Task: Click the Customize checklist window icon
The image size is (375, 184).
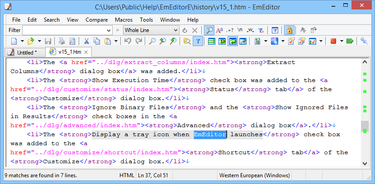Action: [x=313, y=41]
